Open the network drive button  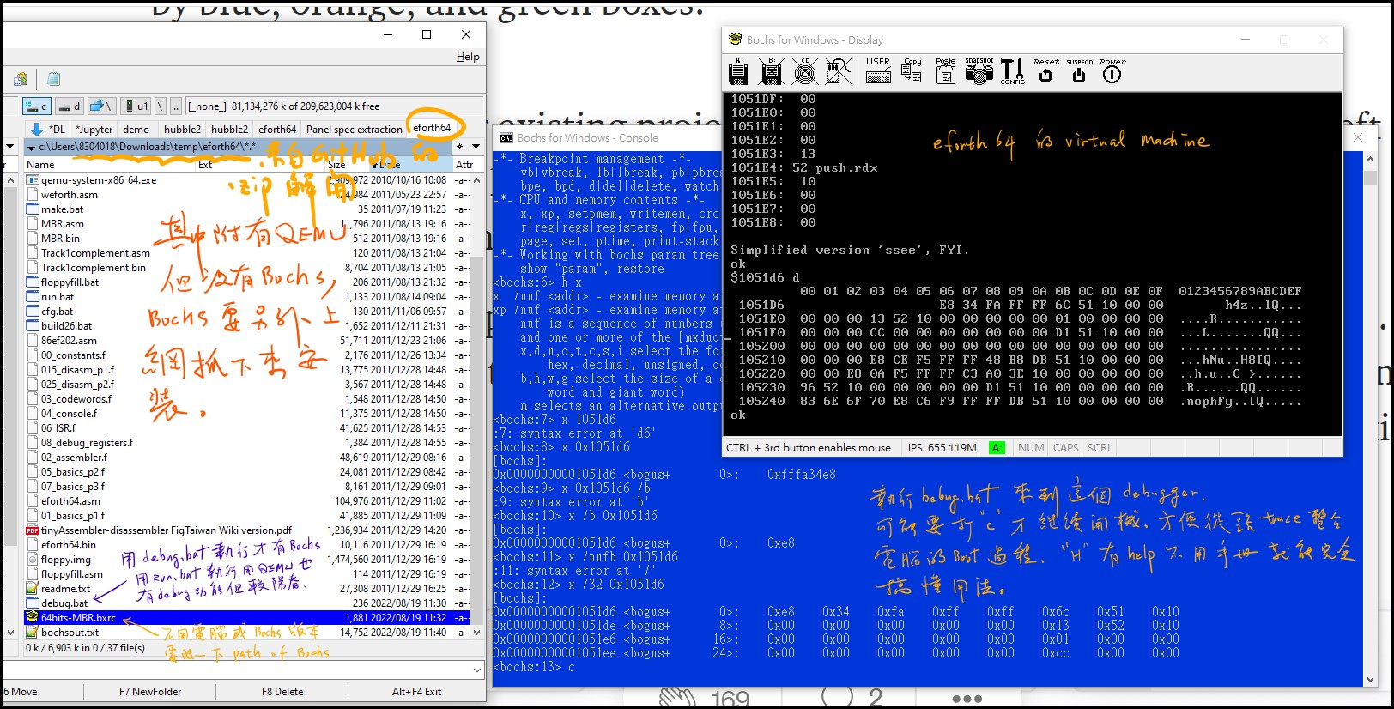(101, 106)
